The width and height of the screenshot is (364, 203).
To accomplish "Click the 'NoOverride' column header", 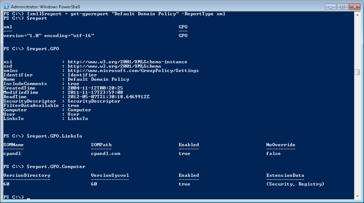I will coord(280,145).
